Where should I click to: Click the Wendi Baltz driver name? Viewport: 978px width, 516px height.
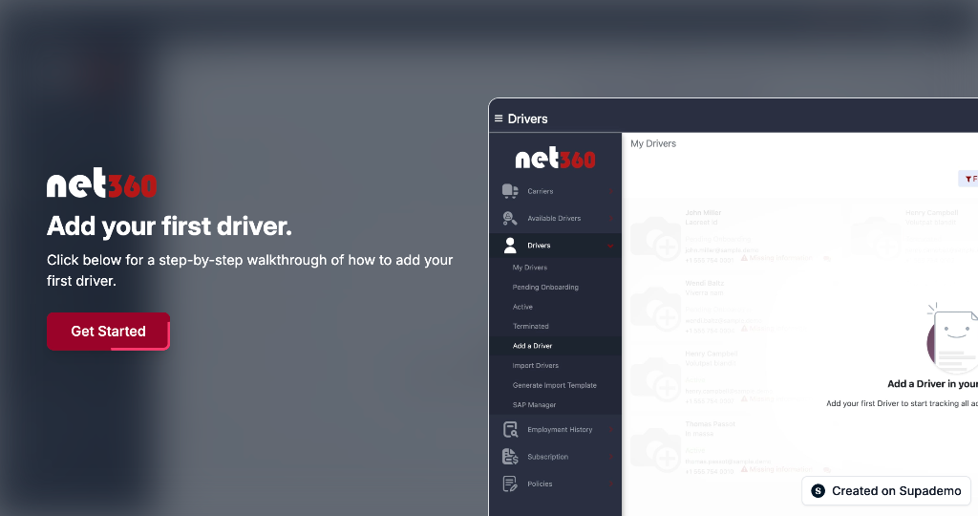pyautogui.click(x=704, y=283)
